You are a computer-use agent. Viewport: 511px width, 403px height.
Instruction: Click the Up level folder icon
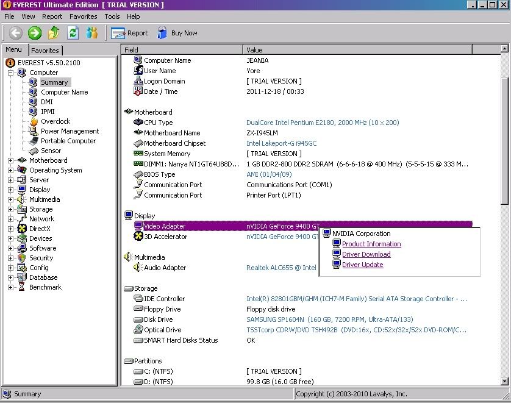(x=54, y=33)
